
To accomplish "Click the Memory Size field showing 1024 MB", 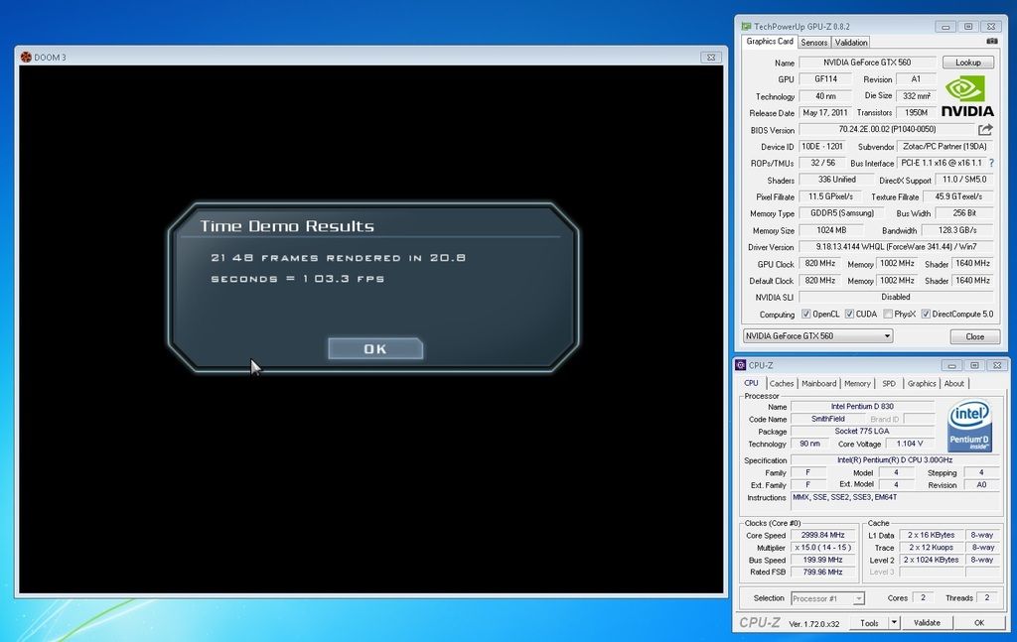I will (831, 230).
